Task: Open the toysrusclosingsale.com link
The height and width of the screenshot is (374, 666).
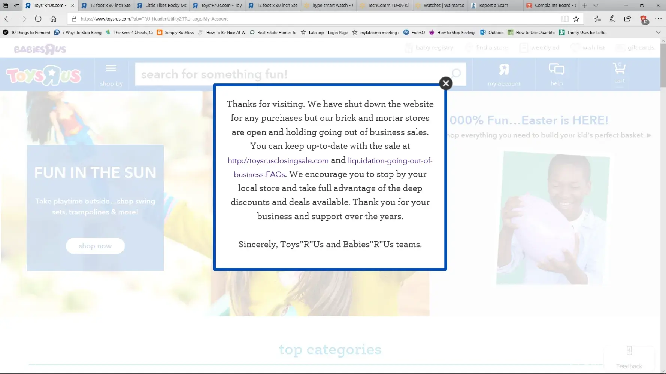Action: pos(278,160)
